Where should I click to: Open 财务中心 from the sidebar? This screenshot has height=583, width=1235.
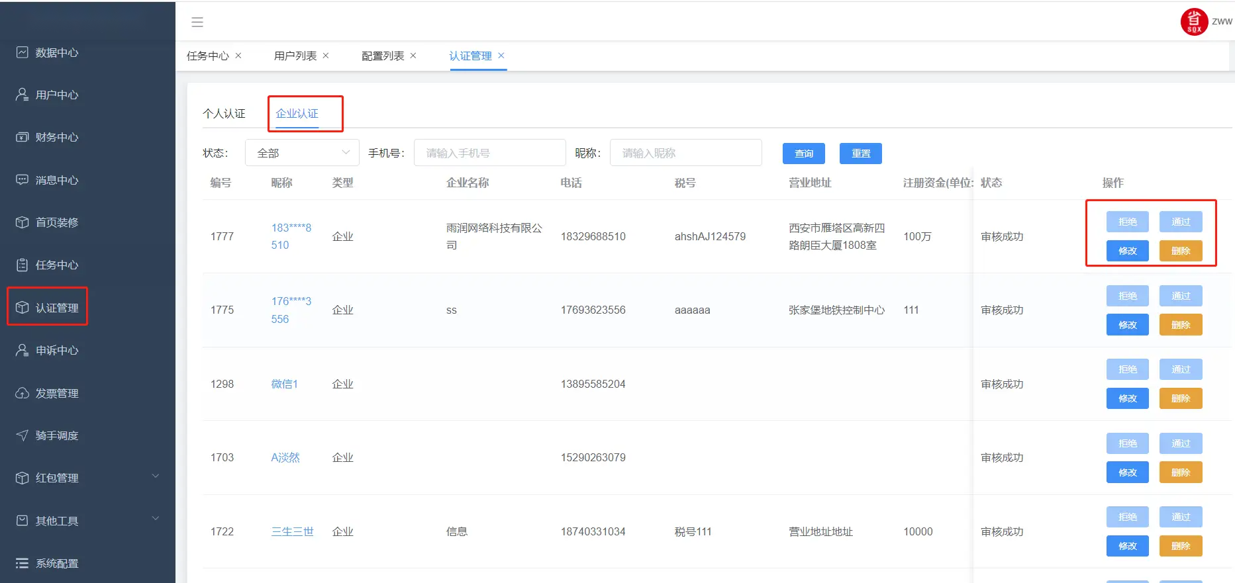56,137
